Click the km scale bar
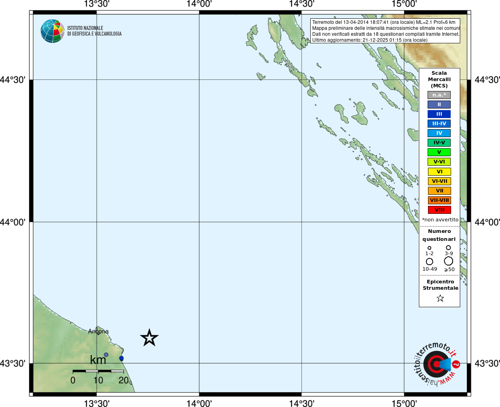This screenshot has width=500, height=407. (x=98, y=371)
